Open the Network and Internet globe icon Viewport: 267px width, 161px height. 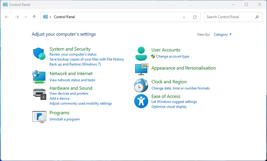point(39,76)
